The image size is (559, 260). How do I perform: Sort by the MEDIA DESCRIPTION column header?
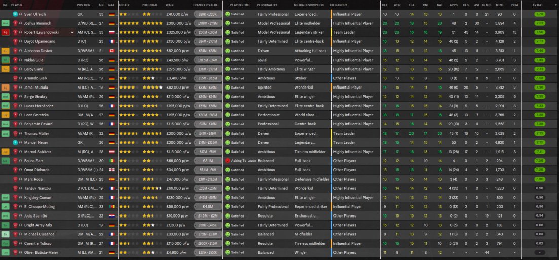coord(309,5)
